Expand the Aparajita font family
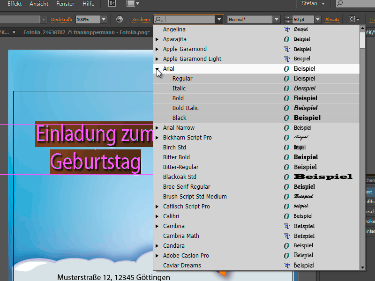 point(157,39)
